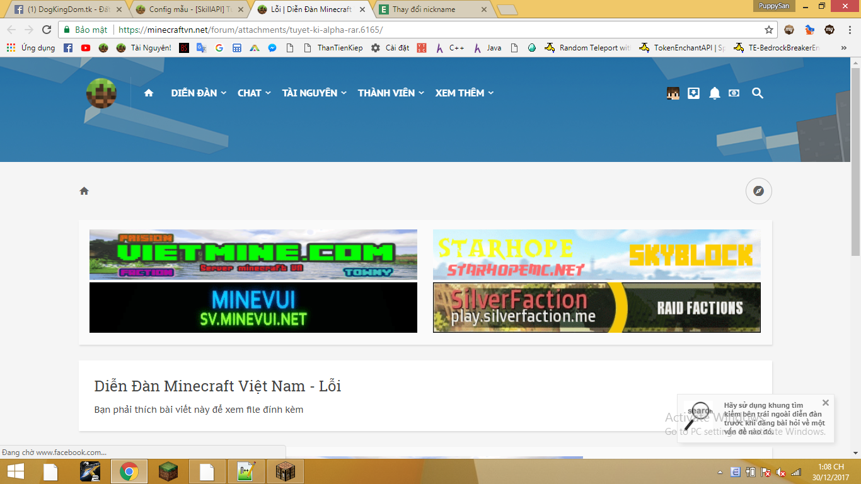Click the money icon in forum header
Image resolution: width=861 pixels, height=484 pixels.
point(734,93)
